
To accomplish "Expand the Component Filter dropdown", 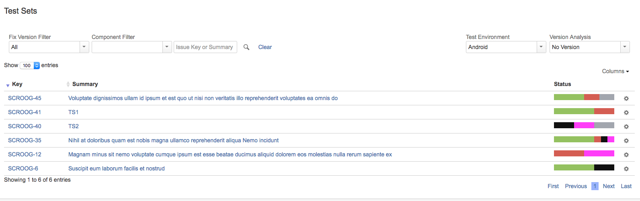I will (131, 47).
